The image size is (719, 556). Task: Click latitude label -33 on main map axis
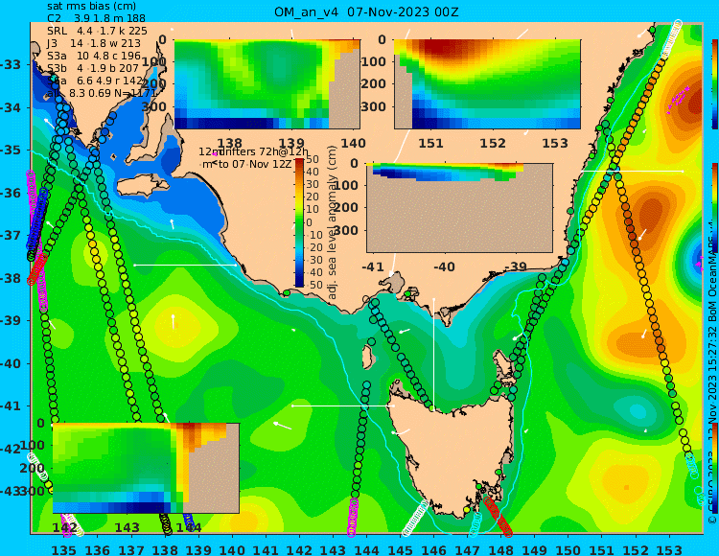[x=11, y=64]
